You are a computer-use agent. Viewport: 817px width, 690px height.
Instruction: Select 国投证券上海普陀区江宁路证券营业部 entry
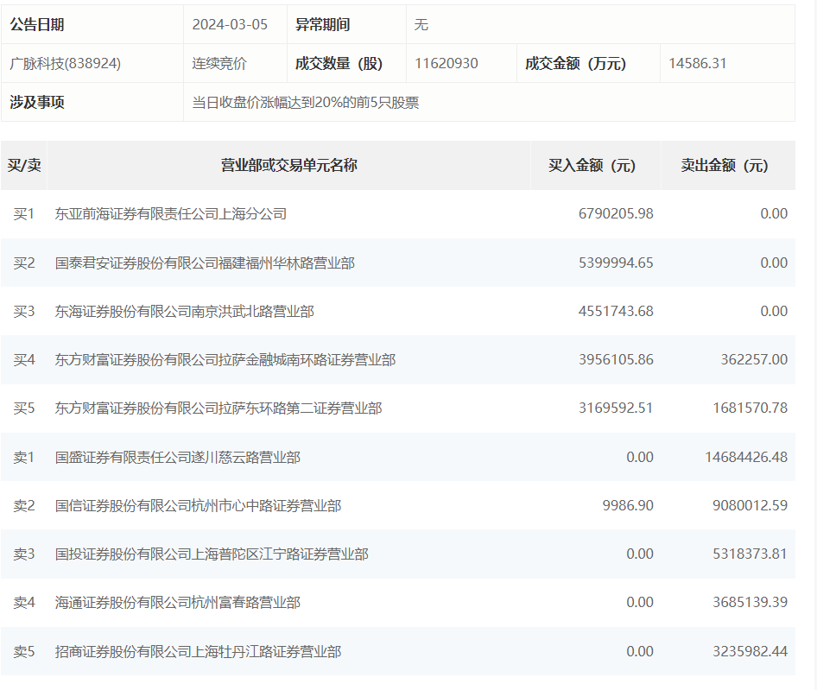[x=212, y=554]
